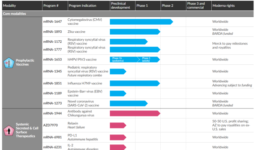257x150 pixels.
Task: Click the Systemic Secreted Therapeutics person icon
Action: 9,130
